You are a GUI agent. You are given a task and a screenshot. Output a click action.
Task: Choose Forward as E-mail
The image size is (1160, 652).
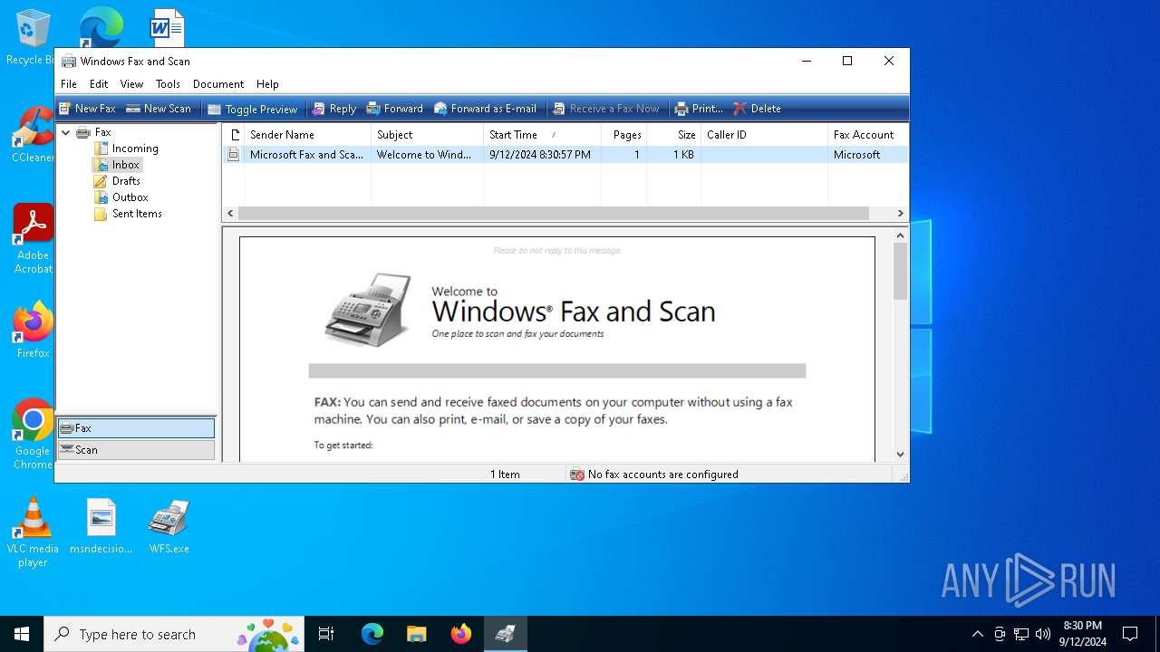[x=485, y=109]
